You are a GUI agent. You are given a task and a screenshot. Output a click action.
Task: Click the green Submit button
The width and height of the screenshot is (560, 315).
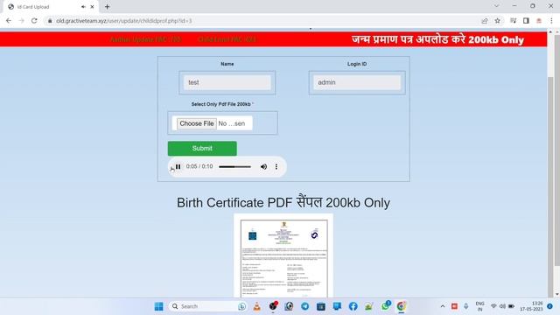pos(202,148)
